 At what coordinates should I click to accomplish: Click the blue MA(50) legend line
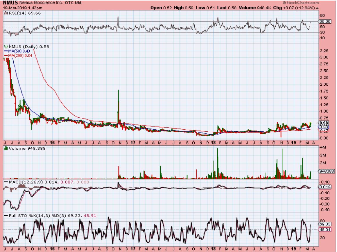6,50
